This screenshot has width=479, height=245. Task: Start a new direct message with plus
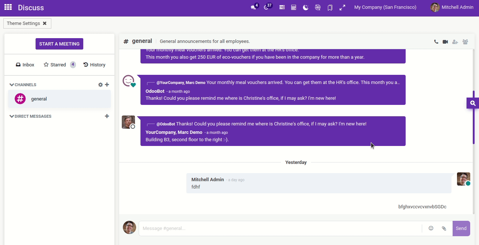pos(107,116)
